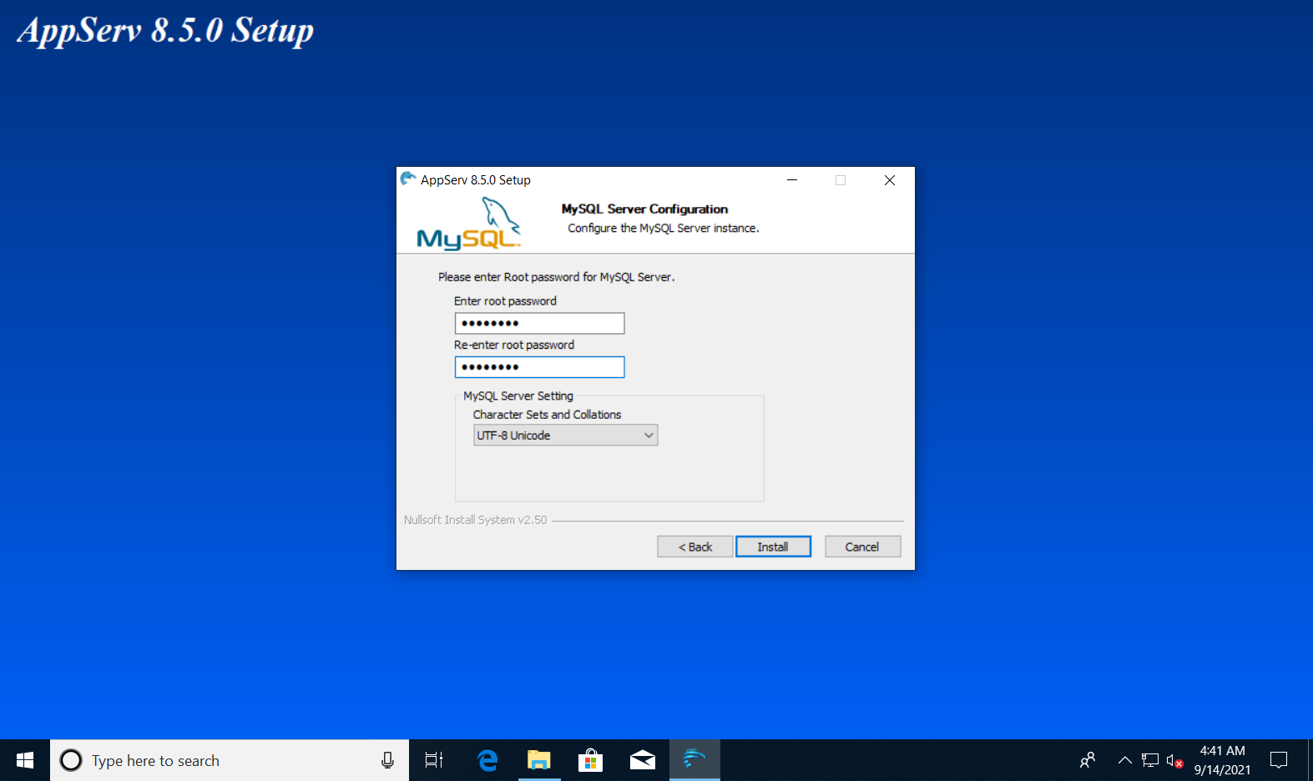Click the muted volume icon
This screenshot has height=781, width=1313.
[x=1174, y=760]
